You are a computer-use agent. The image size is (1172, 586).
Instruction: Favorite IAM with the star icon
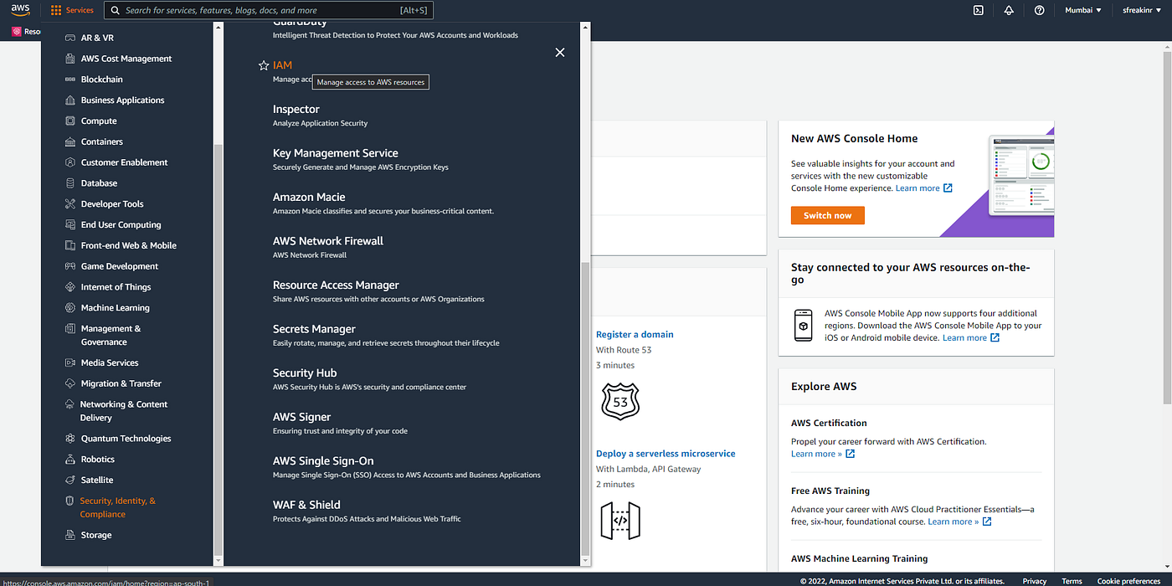(x=264, y=65)
